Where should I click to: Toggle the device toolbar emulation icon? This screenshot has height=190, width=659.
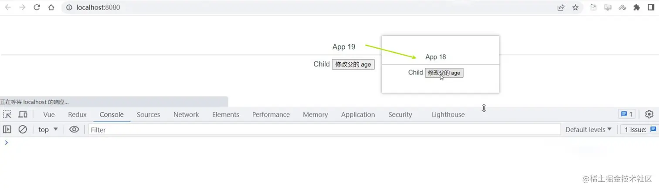pos(23,114)
